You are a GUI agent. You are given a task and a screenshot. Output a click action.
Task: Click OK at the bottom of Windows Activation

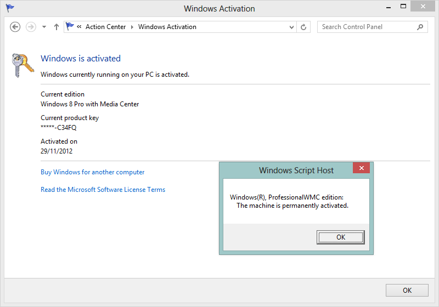click(407, 291)
